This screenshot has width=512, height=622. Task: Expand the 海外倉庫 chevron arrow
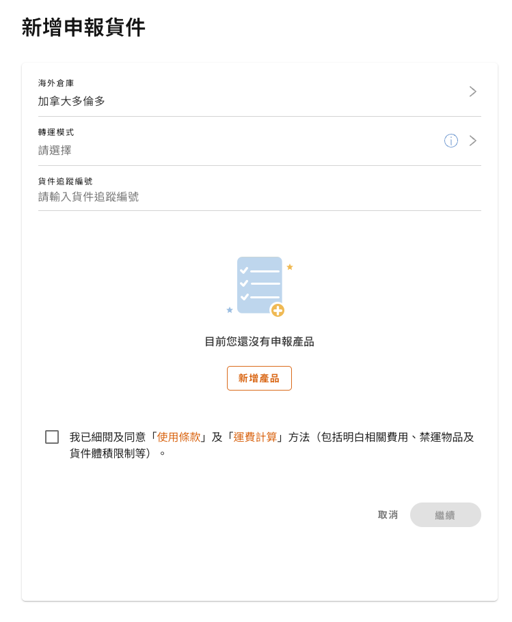(x=472, y=91)
